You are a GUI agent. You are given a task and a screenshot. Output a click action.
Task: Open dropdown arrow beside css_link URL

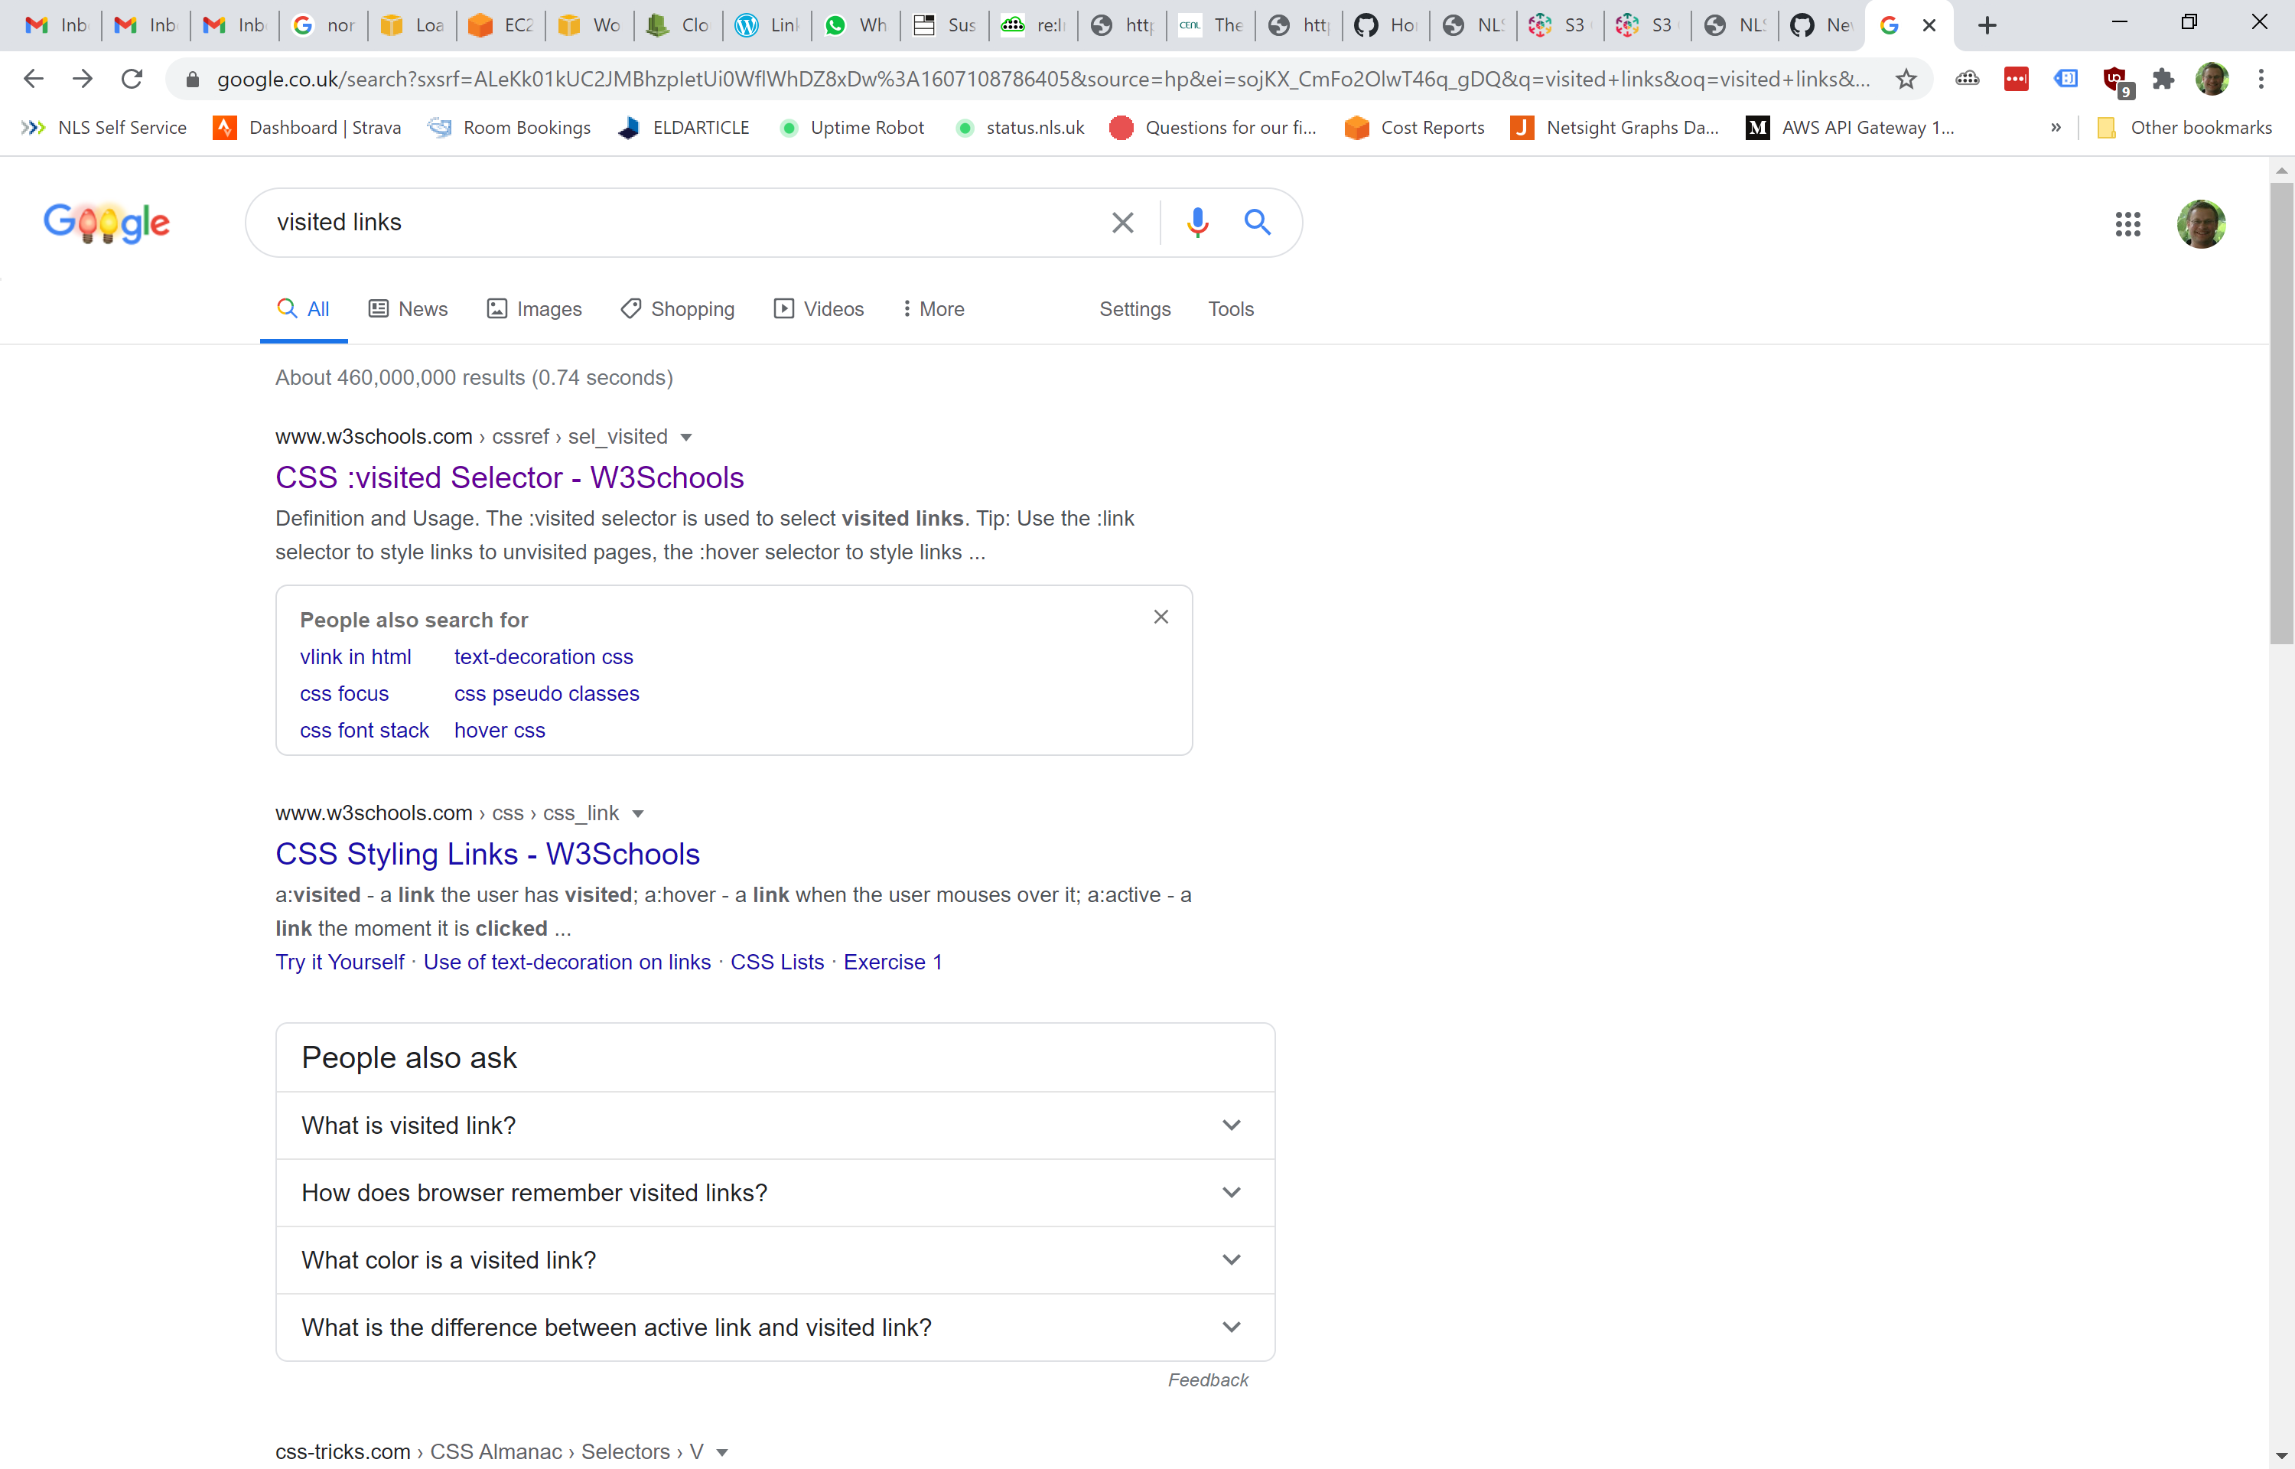[638, 813]
